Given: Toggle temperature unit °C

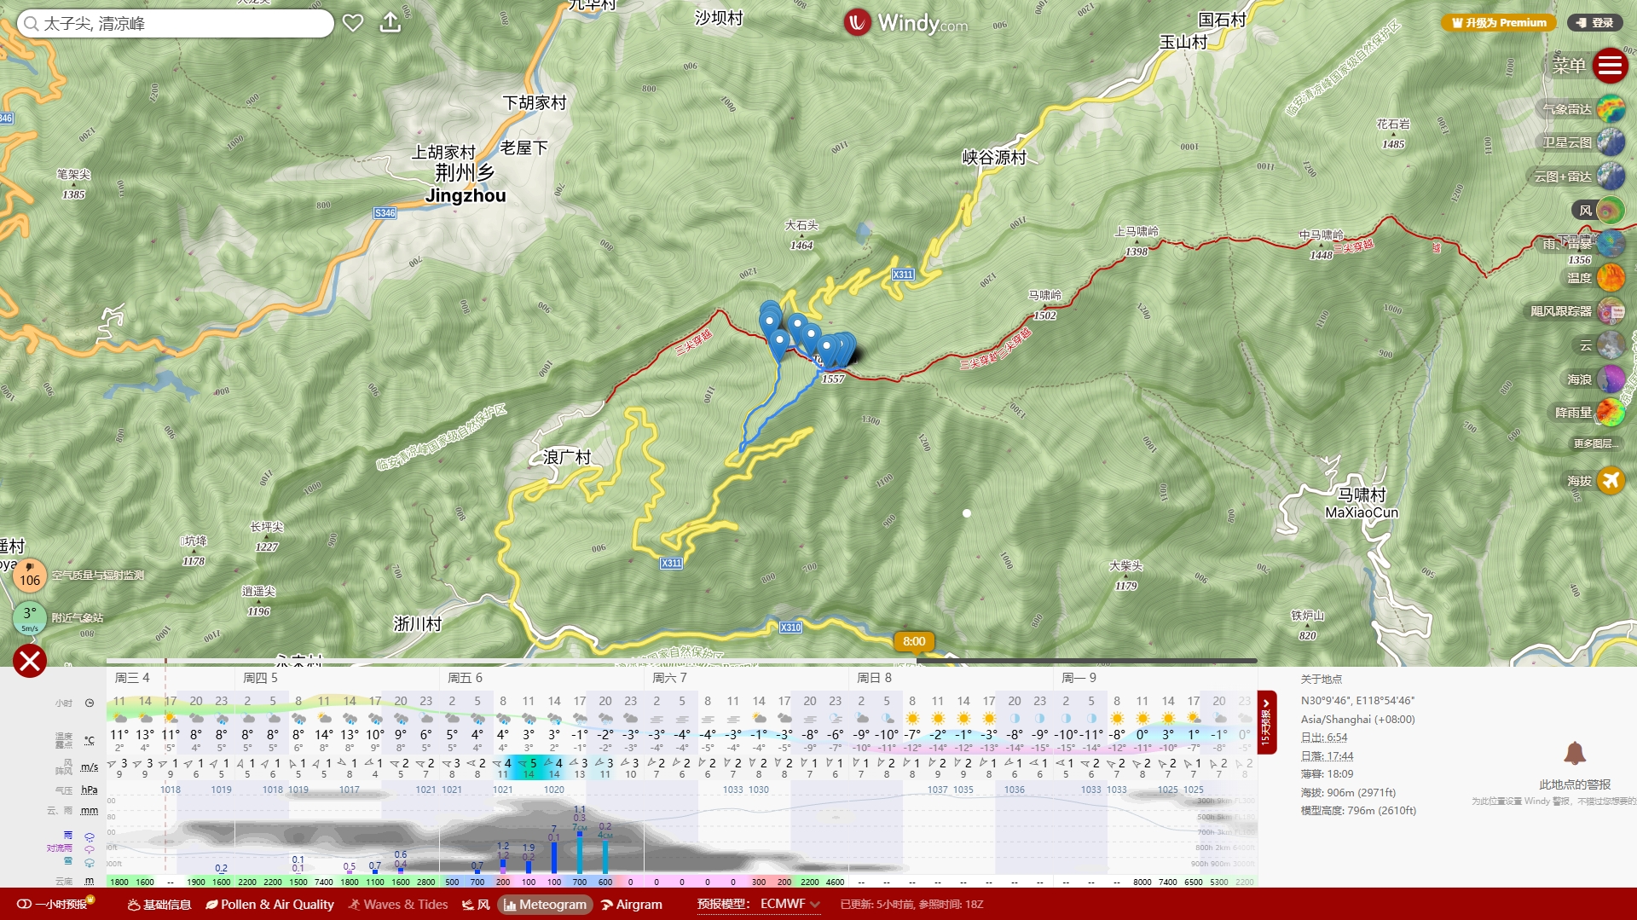Looking at the screenshot, I should click(x=89, y=740).
